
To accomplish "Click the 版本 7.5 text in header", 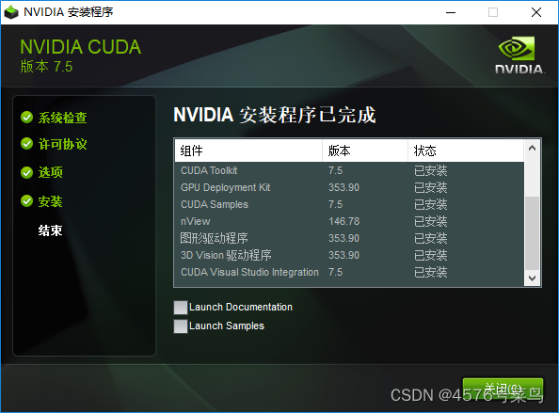I will point(46,67).
